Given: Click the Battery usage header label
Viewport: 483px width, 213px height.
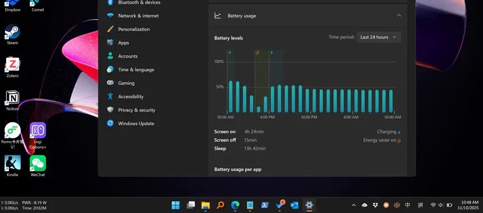Looking at the screenshot, I should click(x=242, y=16).
